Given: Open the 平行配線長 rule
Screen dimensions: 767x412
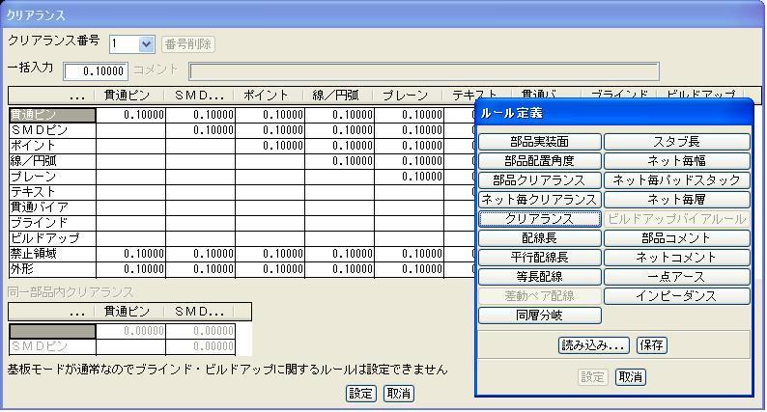Looking at the screenshot, I should coord(539,258).
